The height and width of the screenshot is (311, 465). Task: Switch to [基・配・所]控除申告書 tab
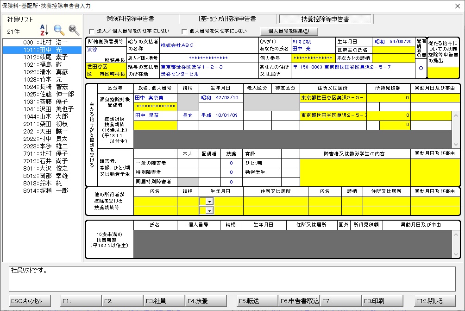pos(227,19)
